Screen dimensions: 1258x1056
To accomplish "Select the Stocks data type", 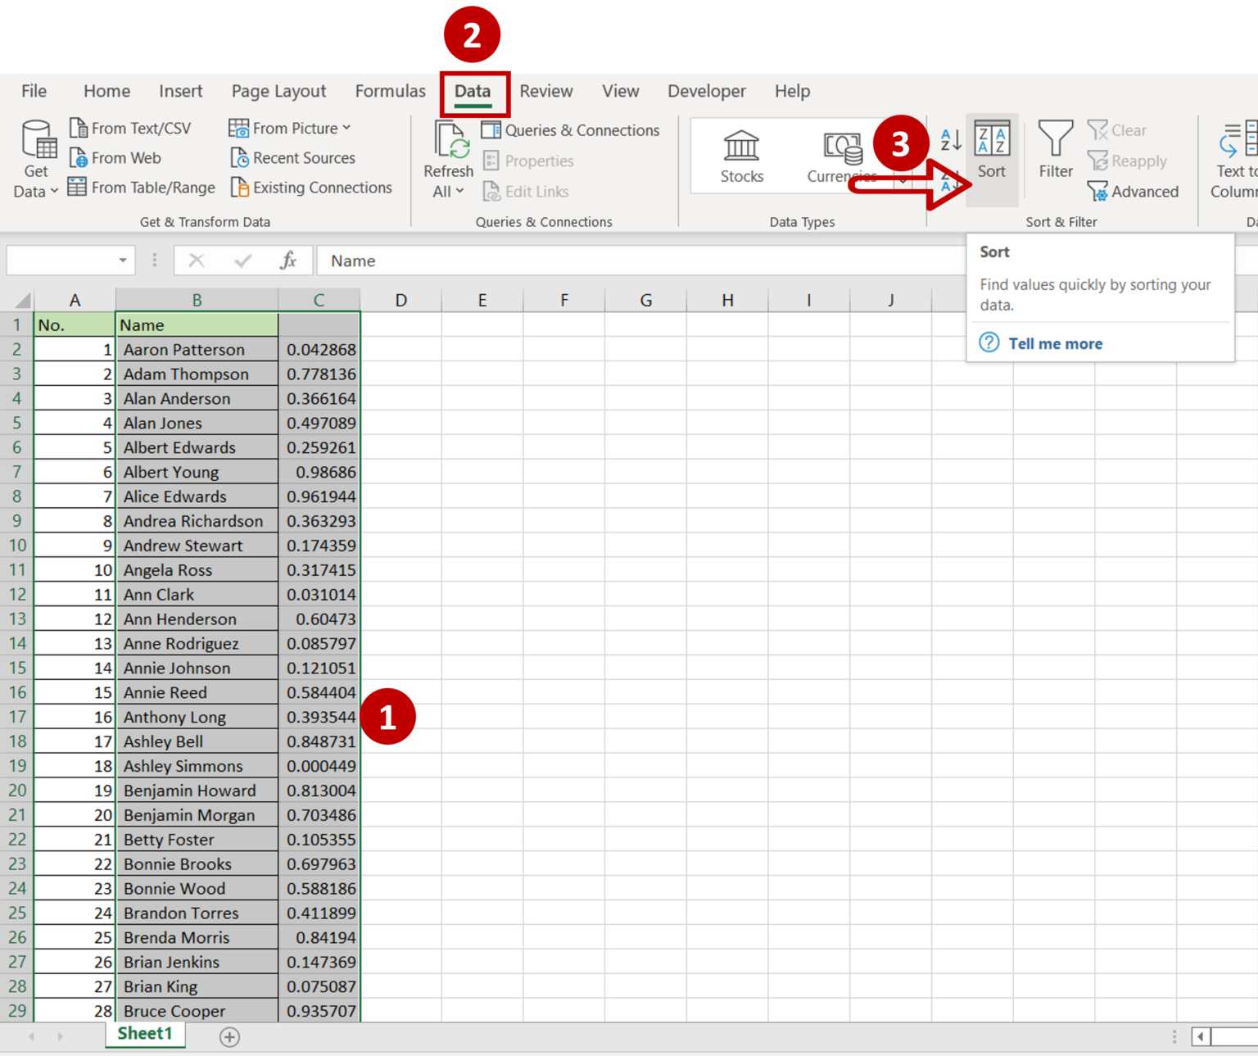I will click(x=742, y=156).
